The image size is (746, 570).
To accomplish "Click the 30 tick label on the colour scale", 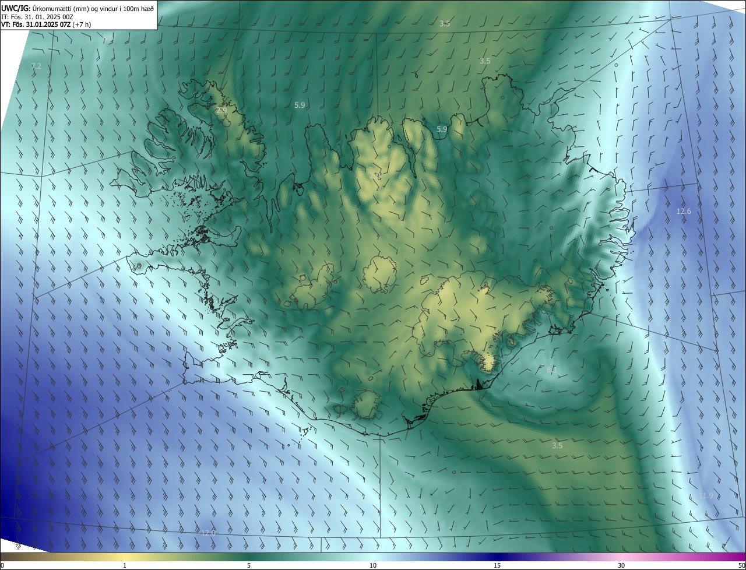I will 621,565.
